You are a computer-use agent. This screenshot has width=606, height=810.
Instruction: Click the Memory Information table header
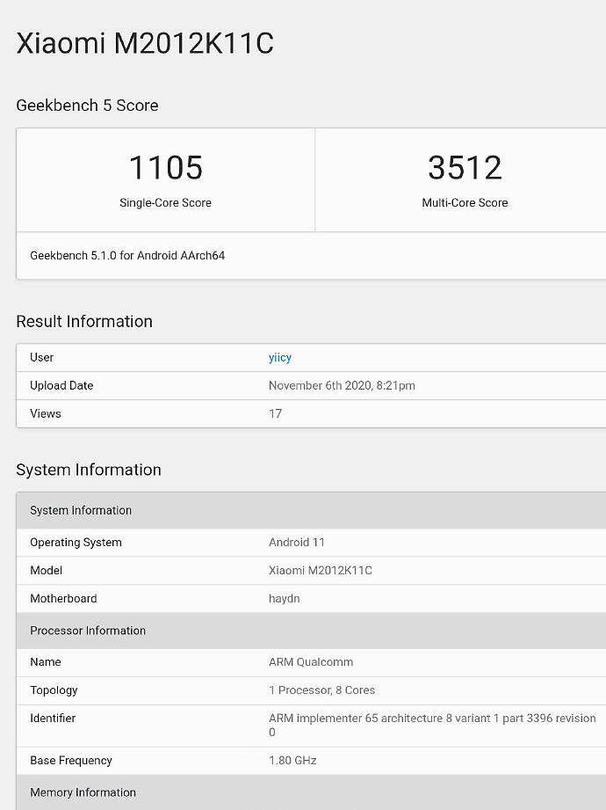311,792
